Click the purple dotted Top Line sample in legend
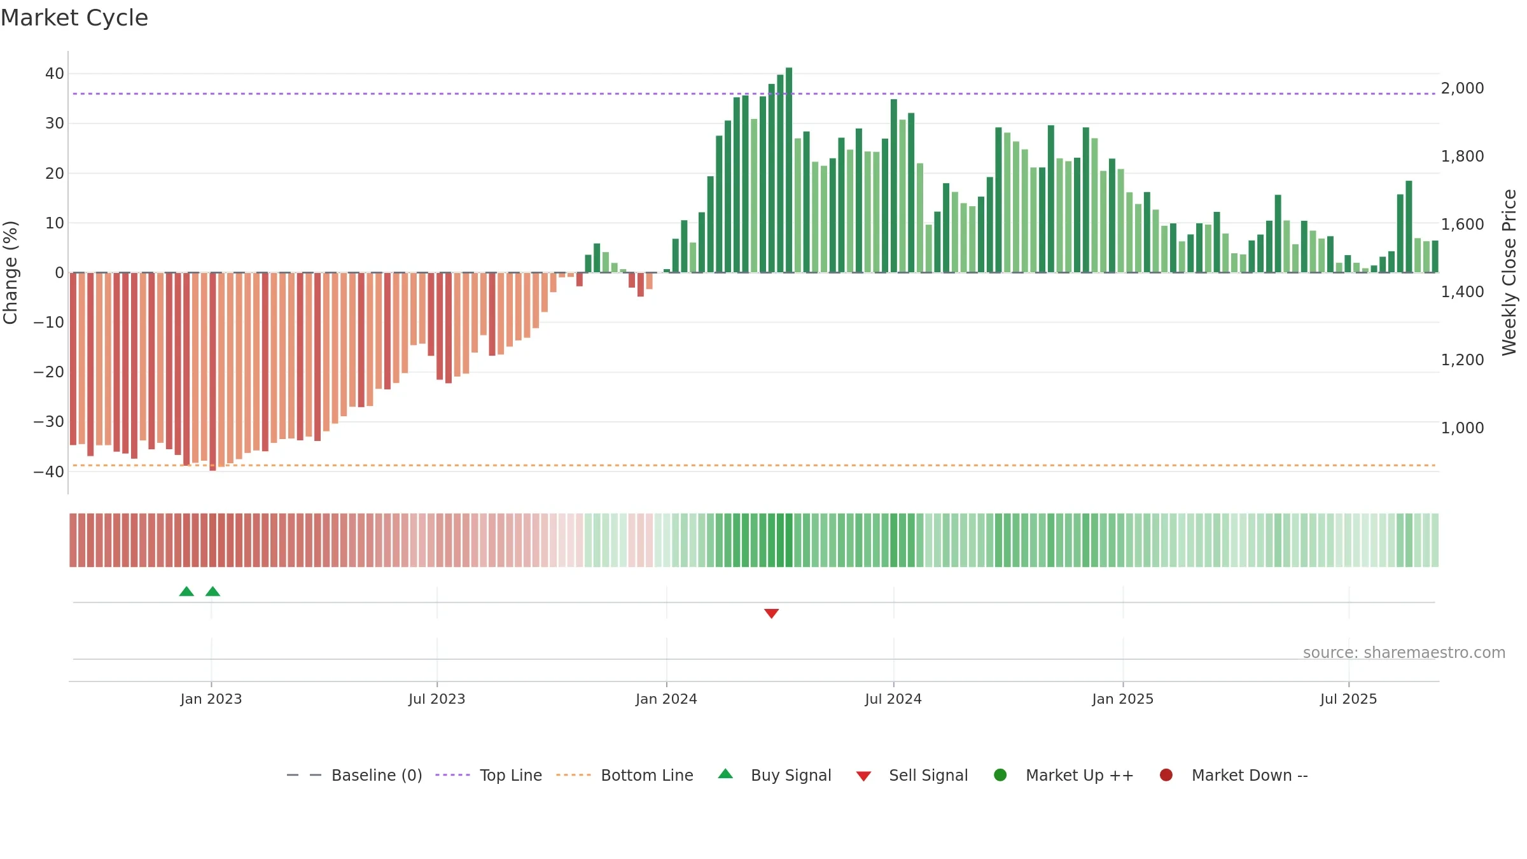This screenshot has height=859, width=1527. 452,775
